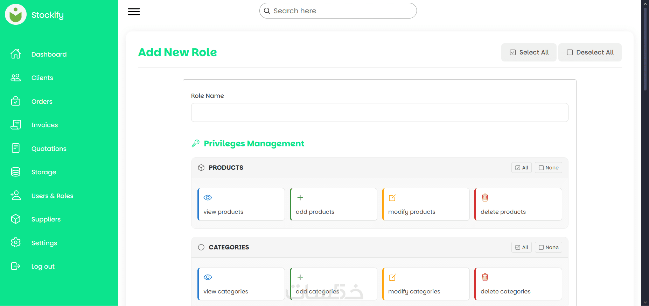
Task: Click the Settings gear icon
Action: (x=16, y=243)
